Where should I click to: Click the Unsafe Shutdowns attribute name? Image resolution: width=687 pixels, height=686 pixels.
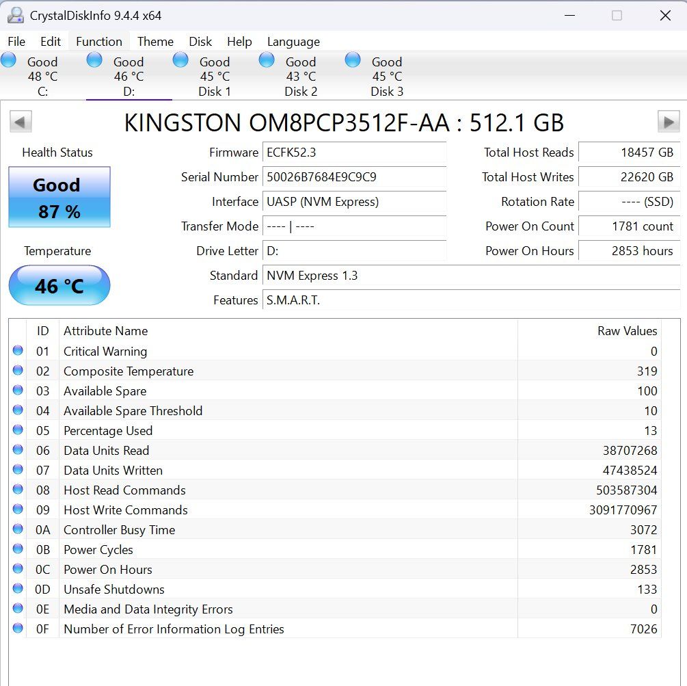pyautogui.click(x=114, y=590)
